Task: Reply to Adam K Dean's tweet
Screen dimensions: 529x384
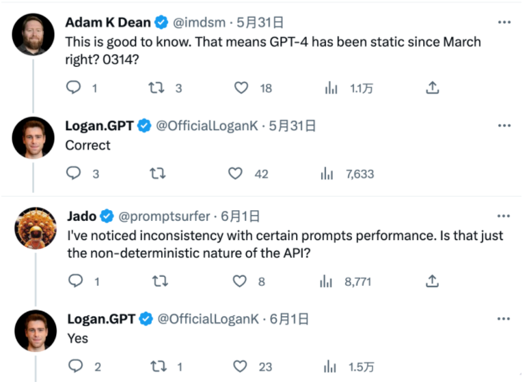Action: (x=73, y=87)
